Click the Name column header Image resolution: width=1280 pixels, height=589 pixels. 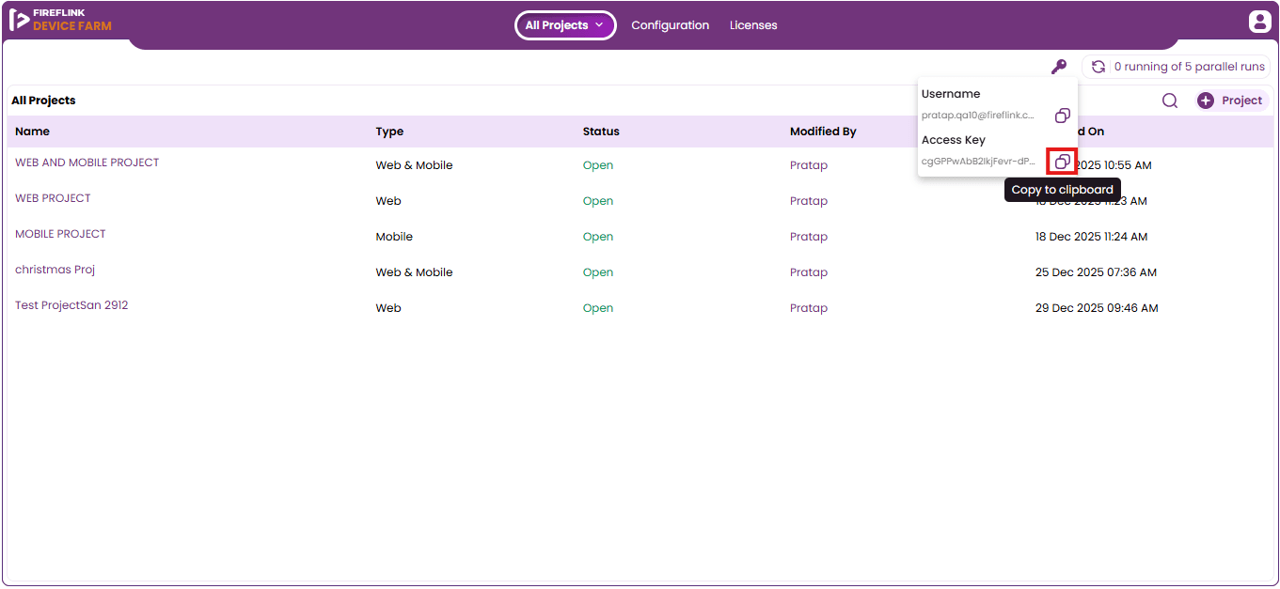(32, 132)
